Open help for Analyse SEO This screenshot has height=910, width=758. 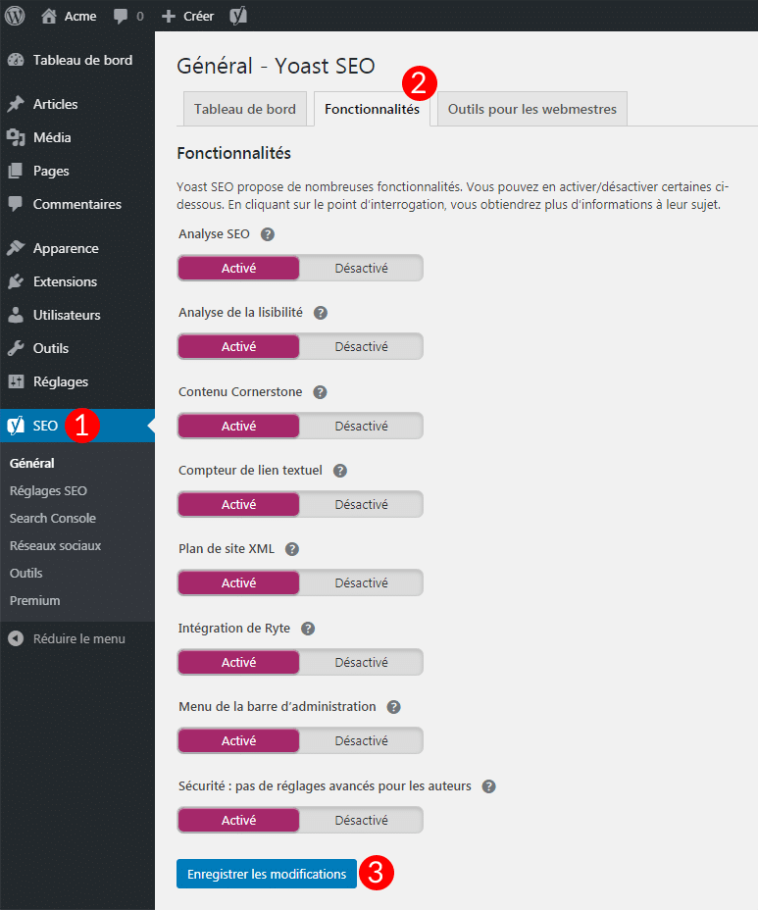click(x=268, y=234)
